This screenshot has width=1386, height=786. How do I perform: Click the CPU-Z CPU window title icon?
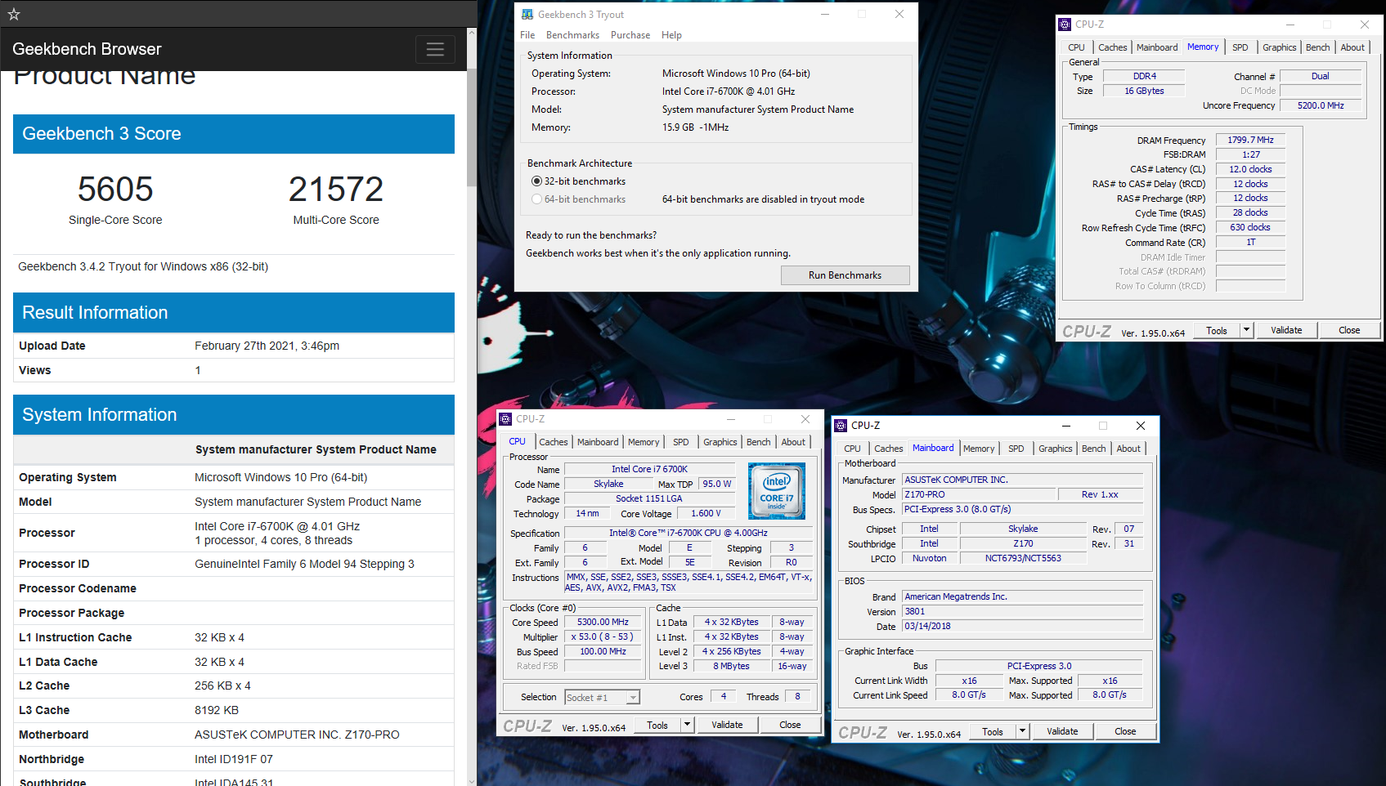[505, 419]
